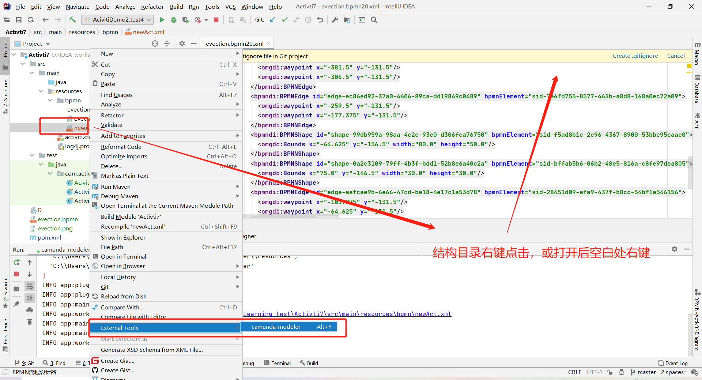The height and width of the screenshot is (380, 702).
Task: Select Find Usages in context menu
Action: (x=166, y=95)
